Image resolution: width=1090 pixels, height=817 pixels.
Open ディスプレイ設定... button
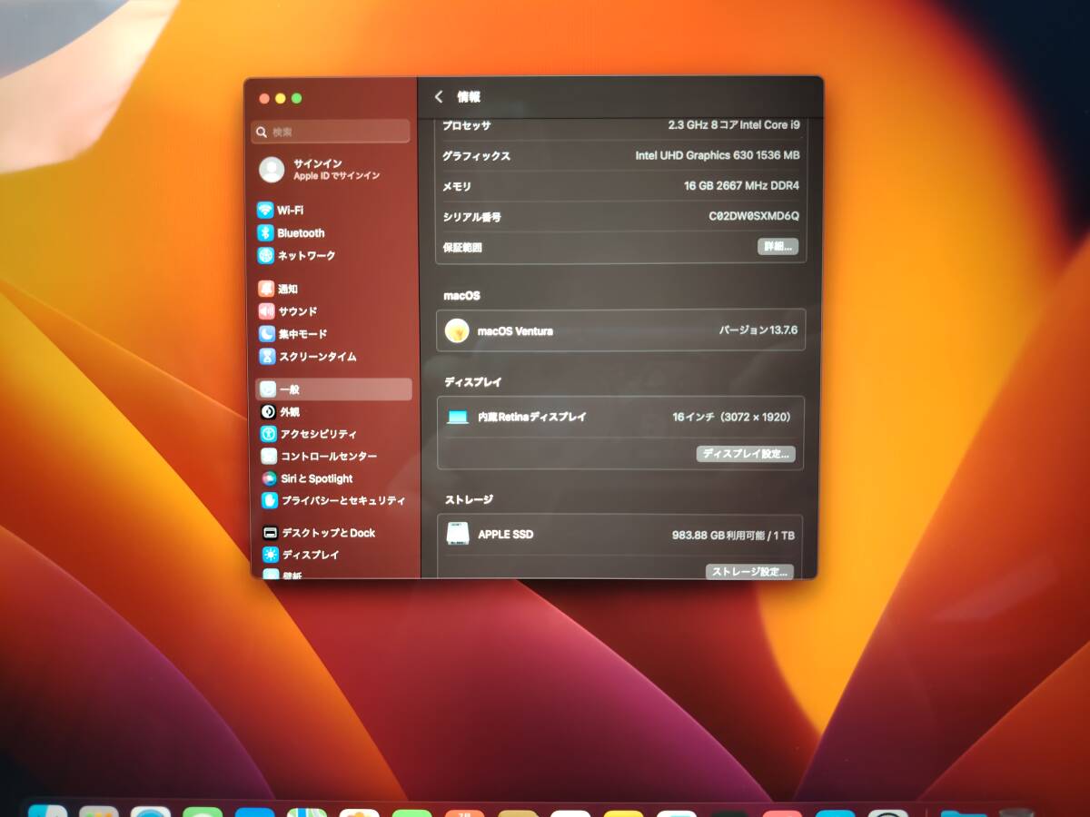[x=746, y=454]
